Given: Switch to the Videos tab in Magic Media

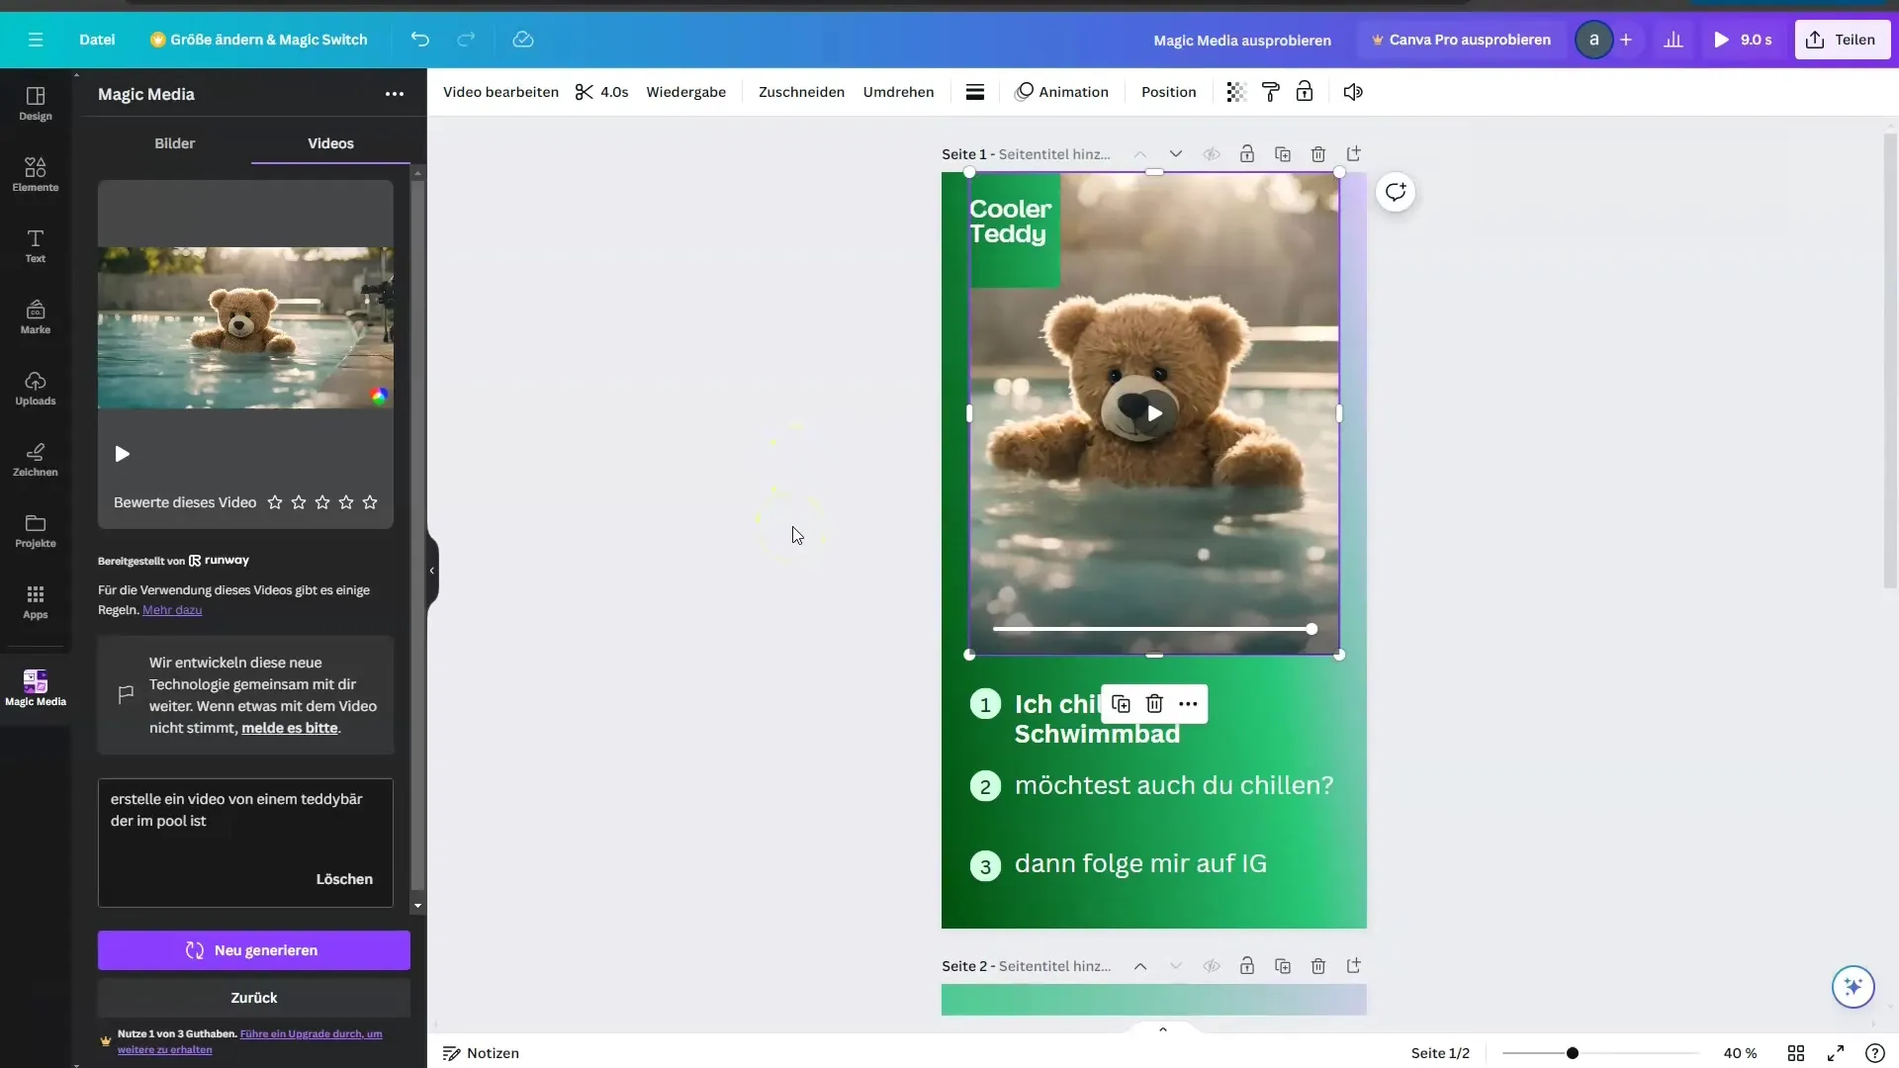Looking at the screenshot, I should coord(328,142).
